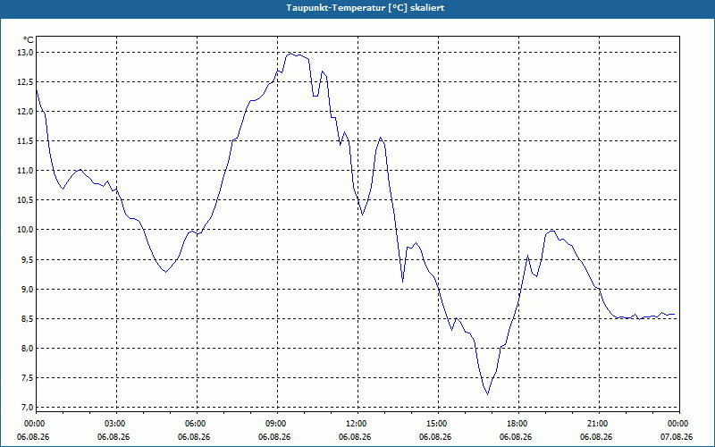Click the °C unit label

tap(29, 40)
